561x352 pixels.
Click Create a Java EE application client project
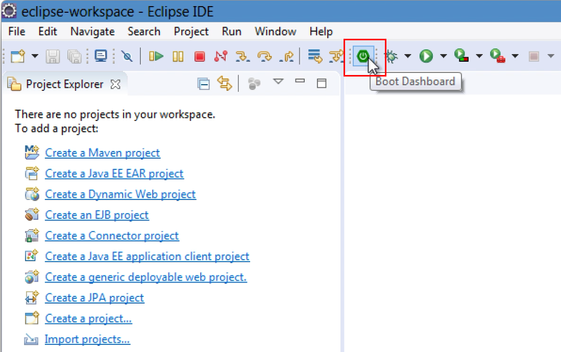[147, 257]
